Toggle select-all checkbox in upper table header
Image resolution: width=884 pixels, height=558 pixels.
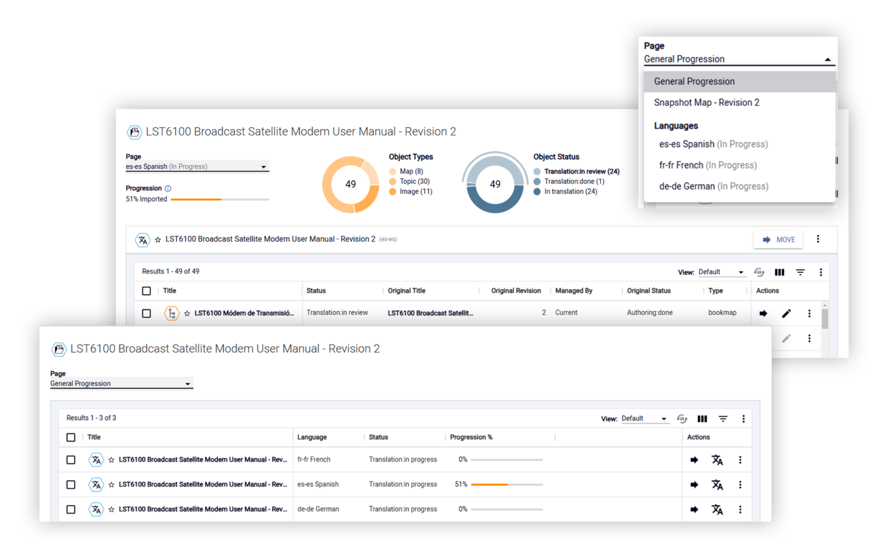point(147,291)
